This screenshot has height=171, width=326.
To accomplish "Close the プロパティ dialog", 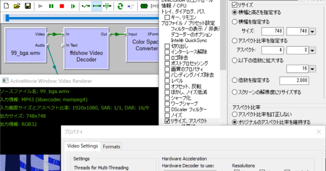I will coord(319,132).
